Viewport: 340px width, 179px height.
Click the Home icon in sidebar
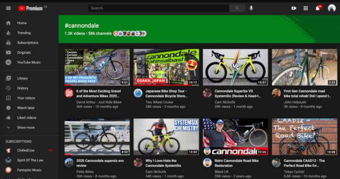coord(8,23)
